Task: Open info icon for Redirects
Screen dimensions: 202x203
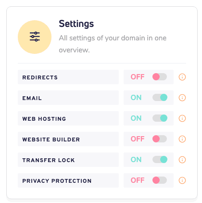Action: (182, 77)
